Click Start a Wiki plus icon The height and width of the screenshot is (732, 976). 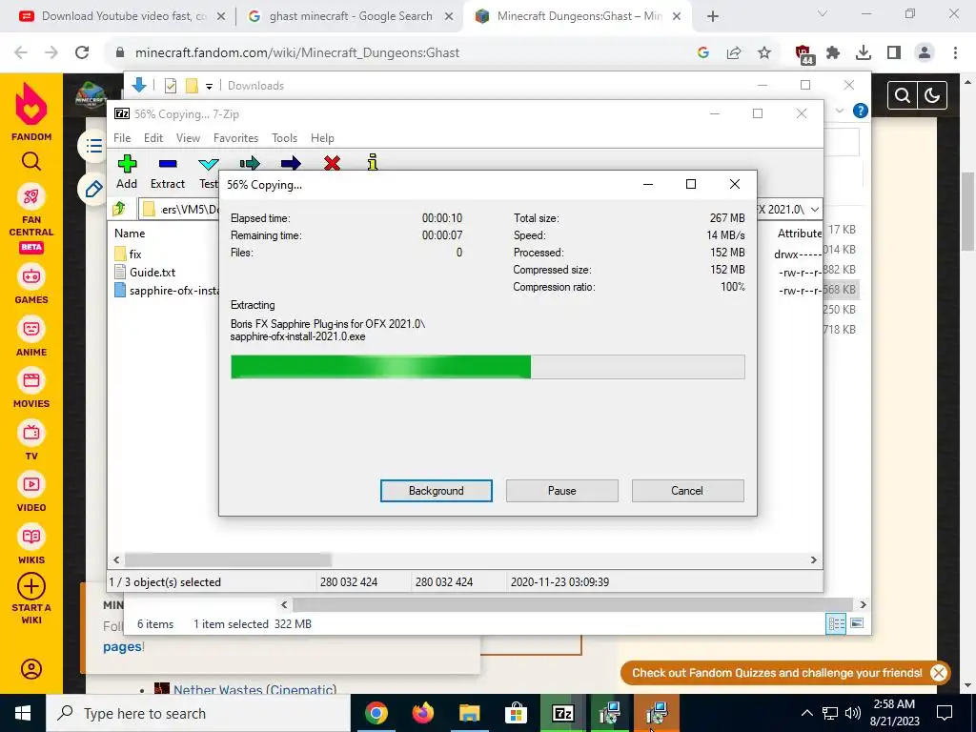pos(31,586)
